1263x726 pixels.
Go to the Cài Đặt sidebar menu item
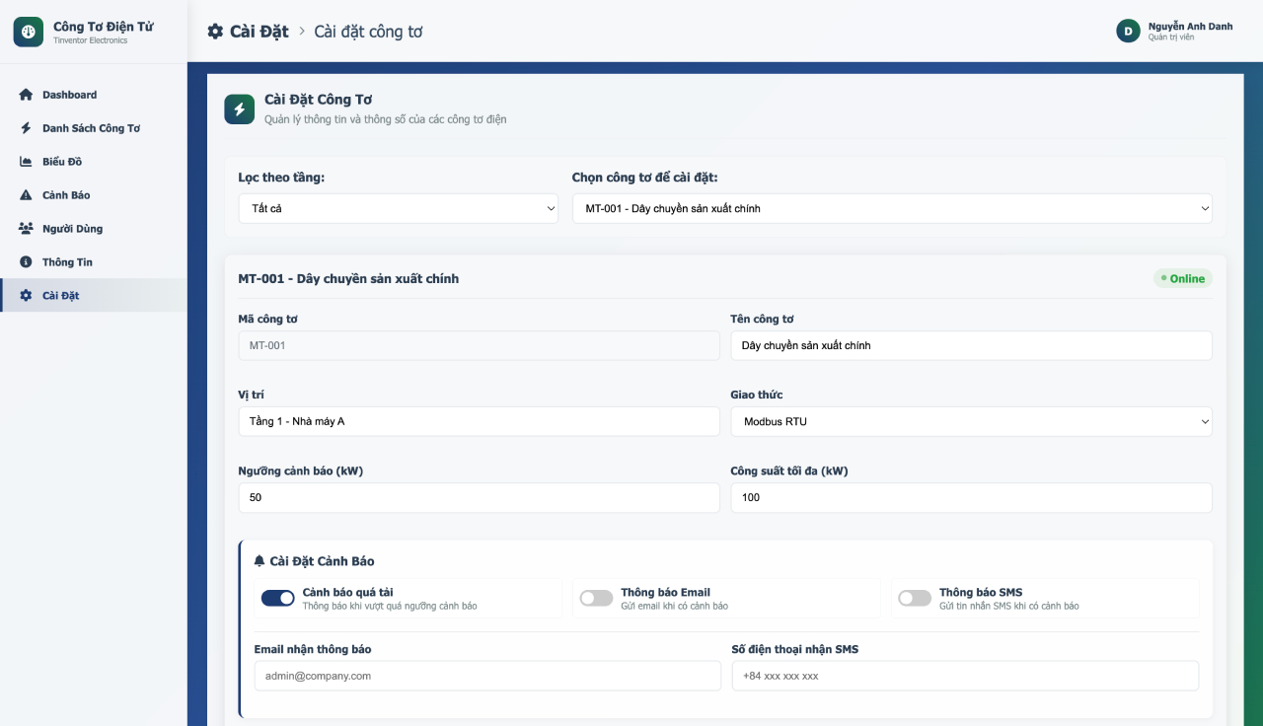[x=61, y=296]
